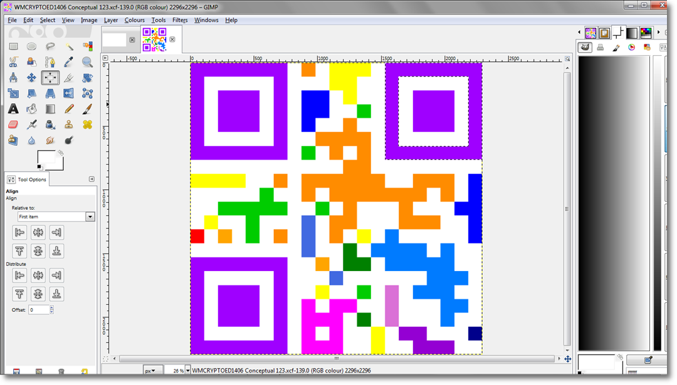The width and height of the screenshot is (677, 385).
Task: Distribute vertical centers of targets
Action: pyautogui.click(x=38, y=294)
